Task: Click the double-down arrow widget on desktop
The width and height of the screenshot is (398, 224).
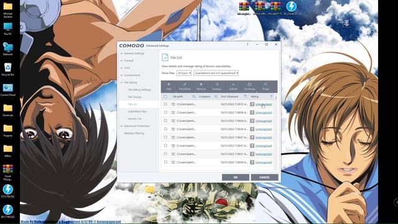Action: [x=347, y=23]
